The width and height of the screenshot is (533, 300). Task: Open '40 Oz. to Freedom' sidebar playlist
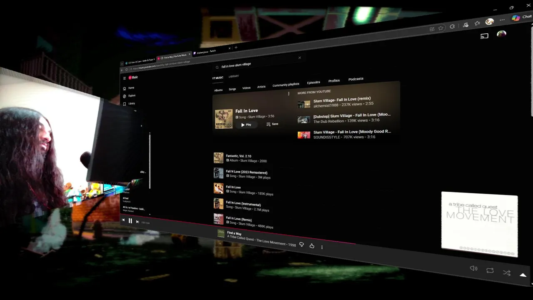pos(134,209)
